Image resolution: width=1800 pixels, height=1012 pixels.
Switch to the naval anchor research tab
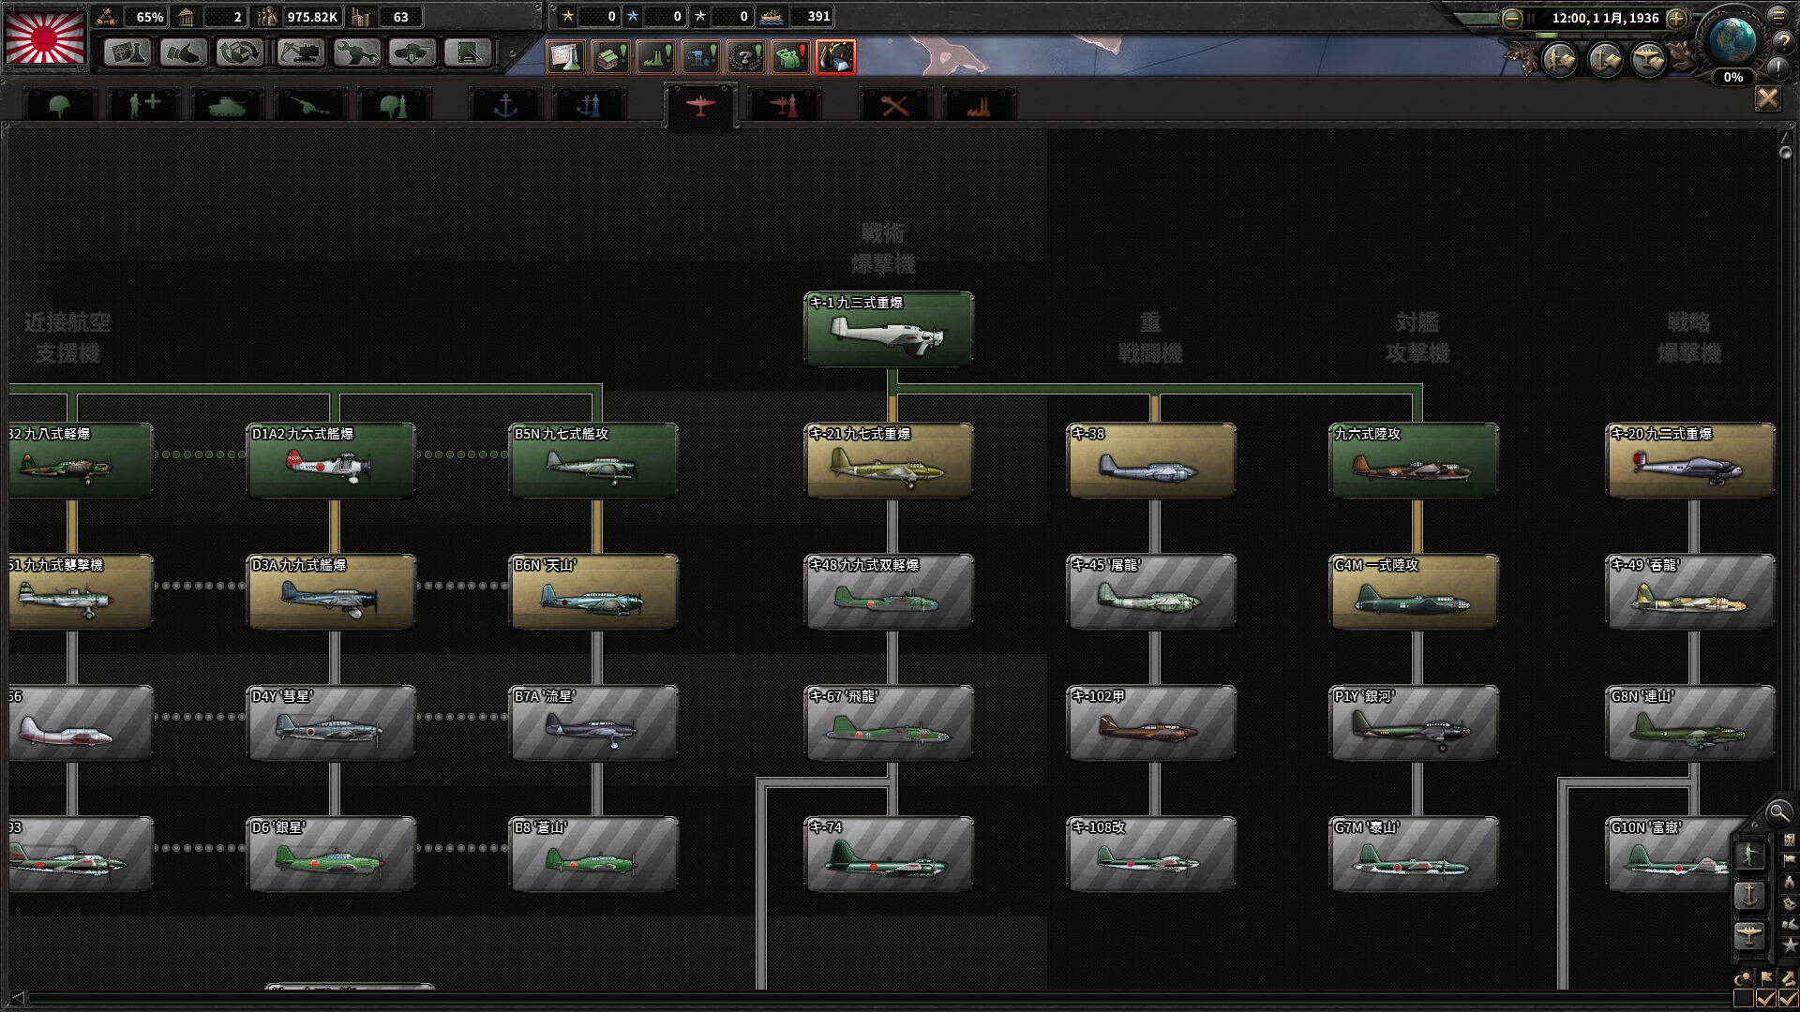(505, 106)
